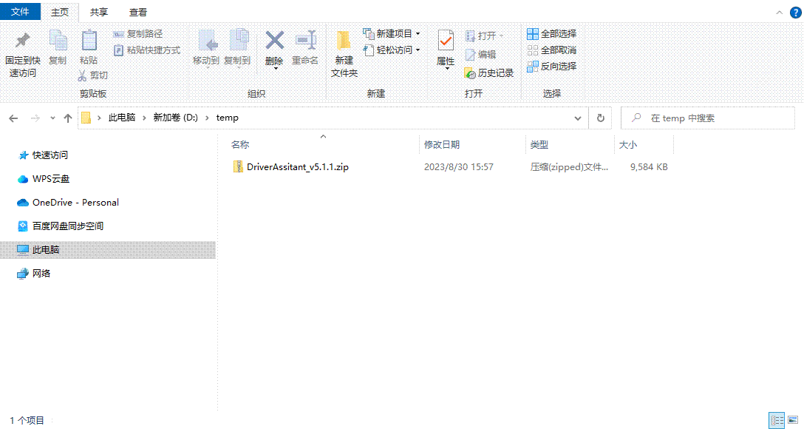Go forward with the right arrow
Screen dimensions: 804x429
coord(35,118)
